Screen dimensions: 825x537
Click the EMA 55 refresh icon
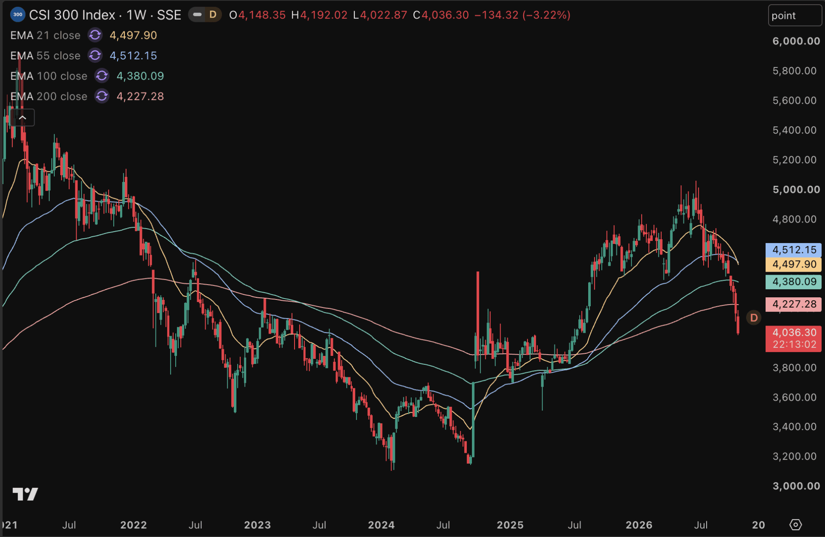tap(95, 56)
